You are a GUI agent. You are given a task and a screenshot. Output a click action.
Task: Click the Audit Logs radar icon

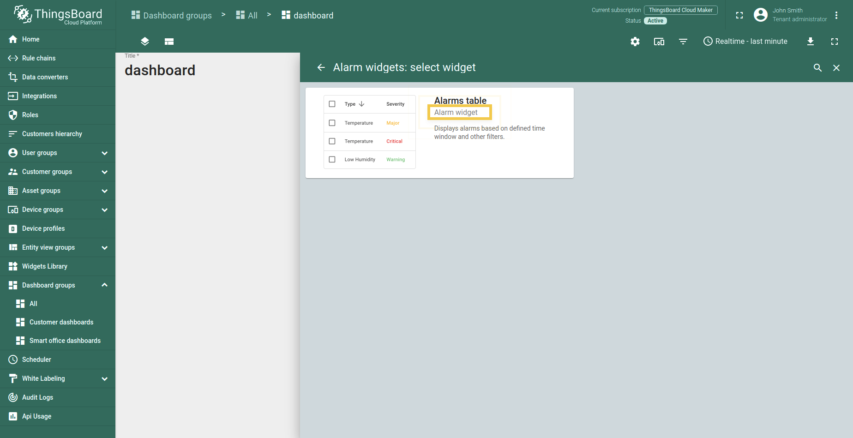click(x=13, y=397)
